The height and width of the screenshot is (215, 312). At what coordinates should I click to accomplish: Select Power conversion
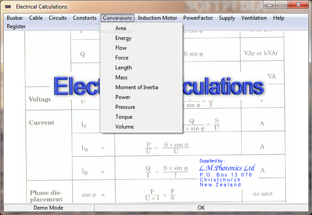click(x=141, y=97)
